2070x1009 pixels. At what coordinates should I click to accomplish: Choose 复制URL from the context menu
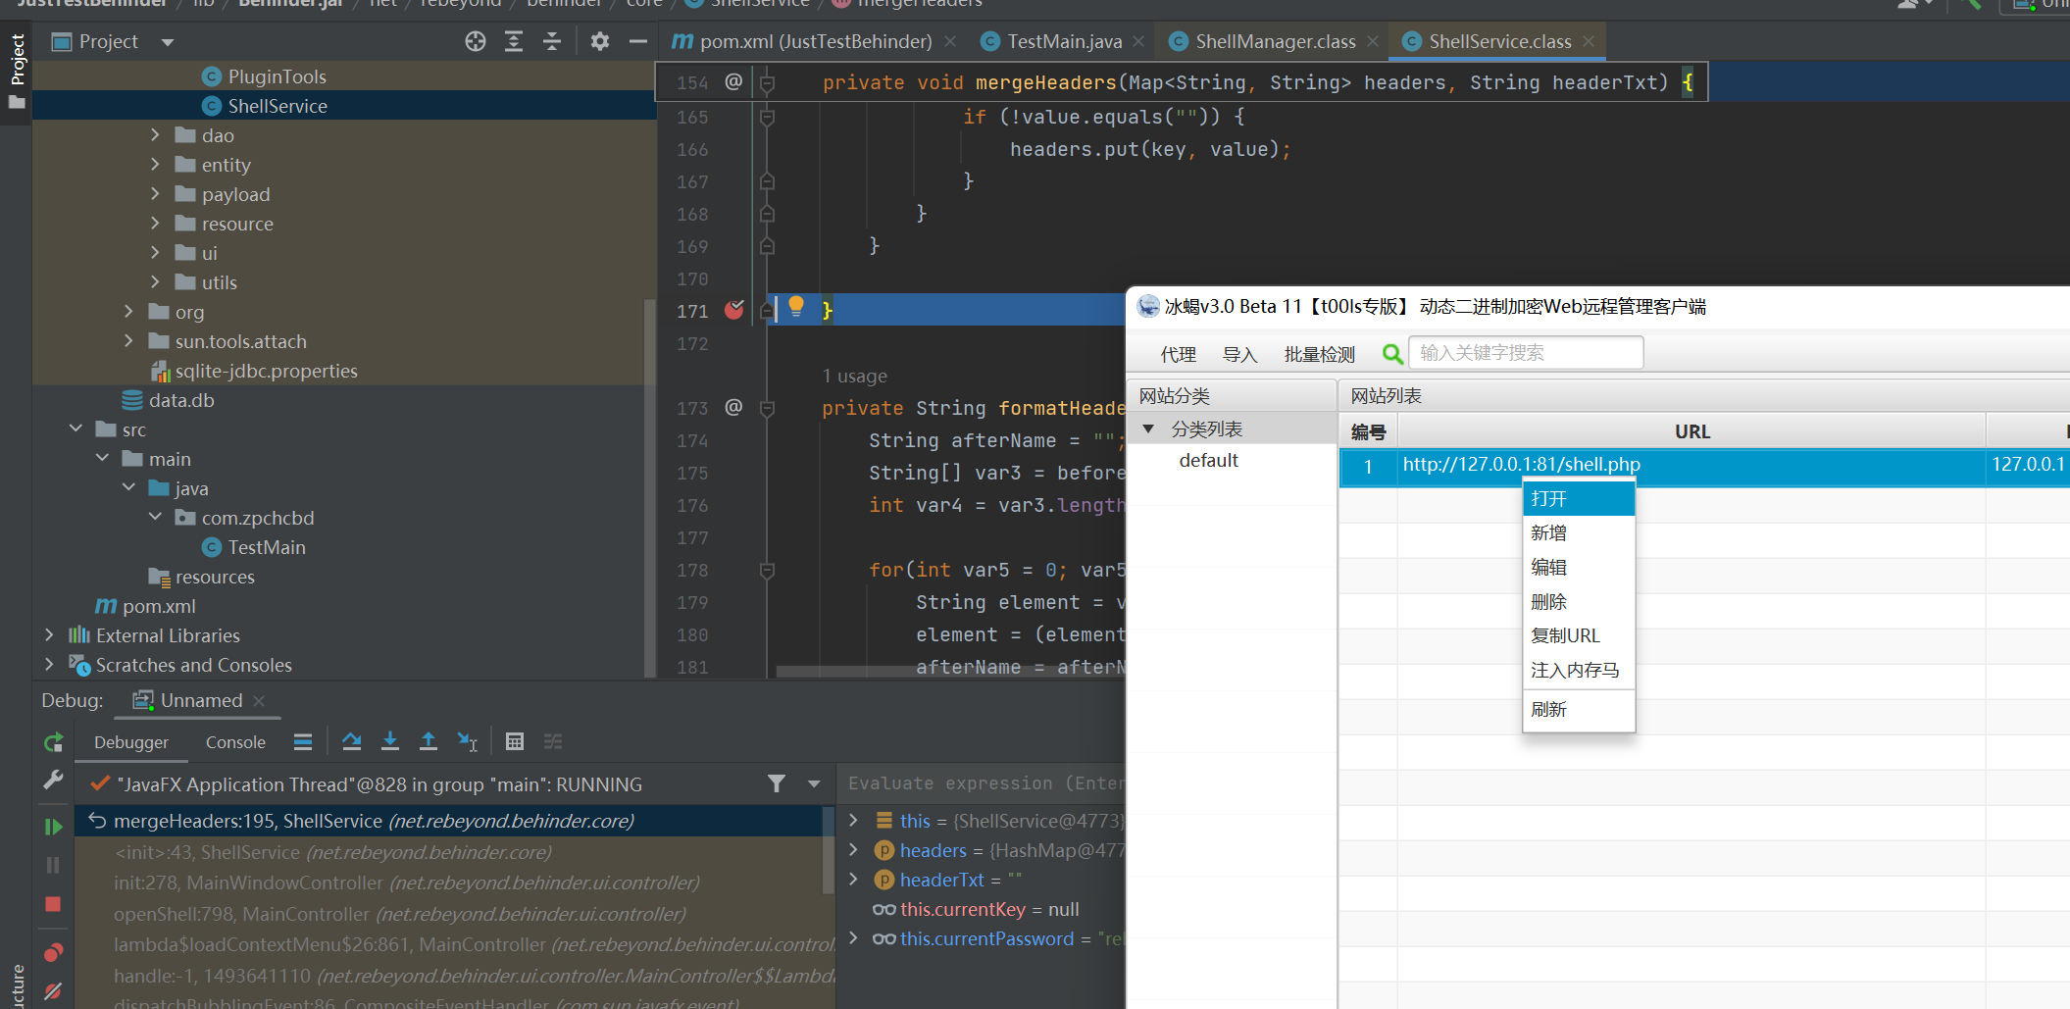(x=1578, y=635)
